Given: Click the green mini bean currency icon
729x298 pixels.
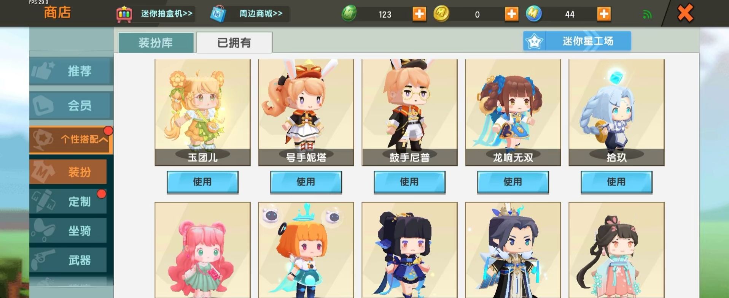Looking at the screenshot, I should coord(349,14).
